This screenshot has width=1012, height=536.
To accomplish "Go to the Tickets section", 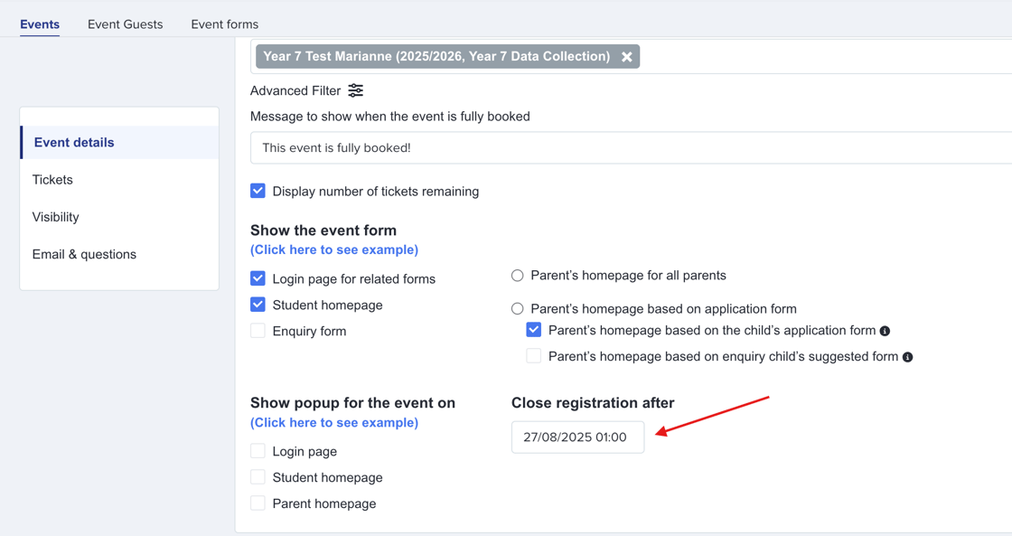I will point(52,179).
